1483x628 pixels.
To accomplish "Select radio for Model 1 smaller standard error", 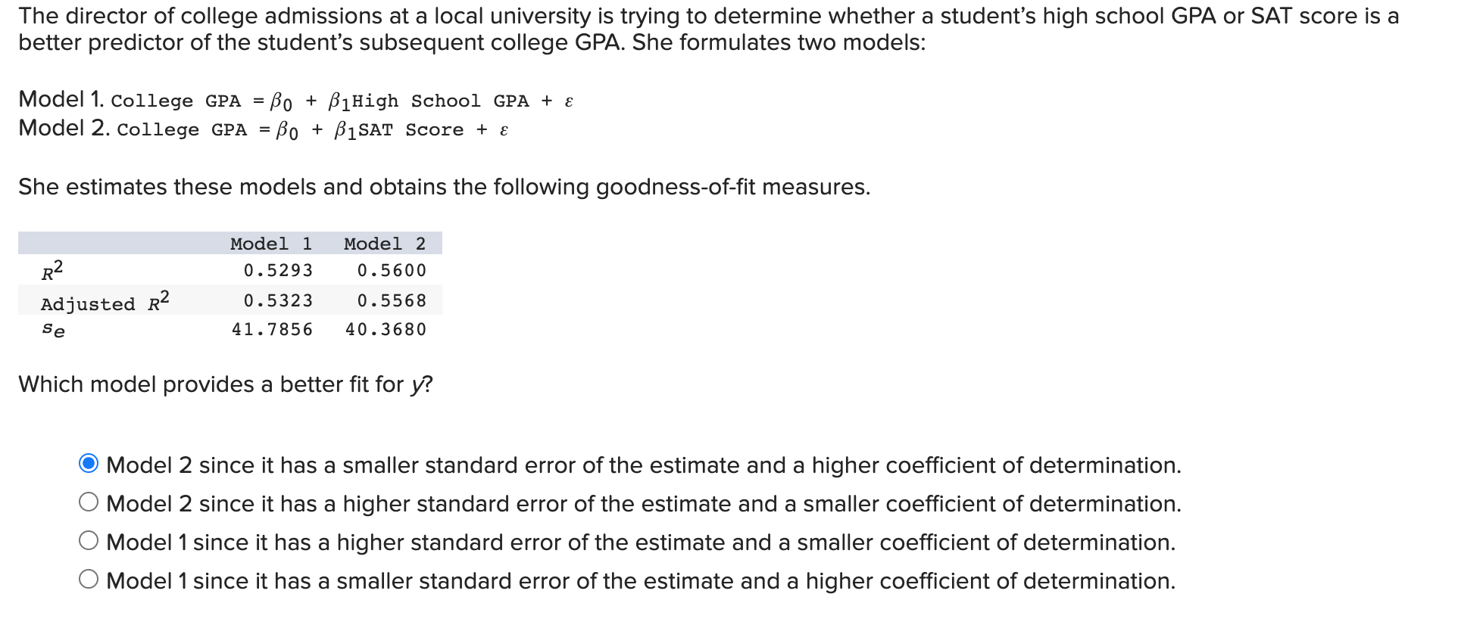I will 89,579.
